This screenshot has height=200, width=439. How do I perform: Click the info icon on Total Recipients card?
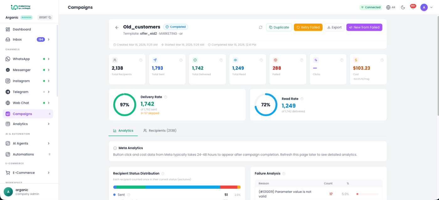[141, 60]
